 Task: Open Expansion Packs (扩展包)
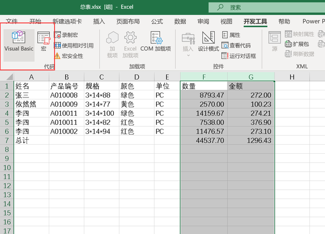tap(297, 44)
